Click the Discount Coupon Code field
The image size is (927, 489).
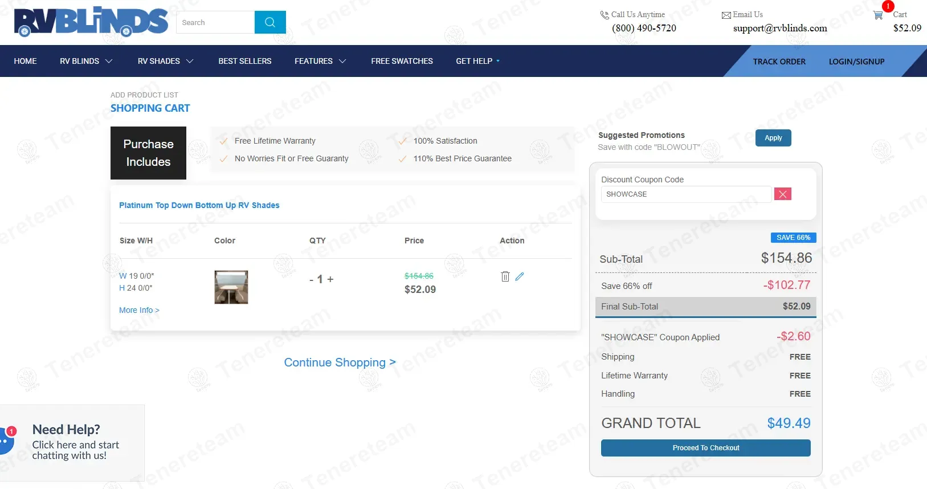686,194
